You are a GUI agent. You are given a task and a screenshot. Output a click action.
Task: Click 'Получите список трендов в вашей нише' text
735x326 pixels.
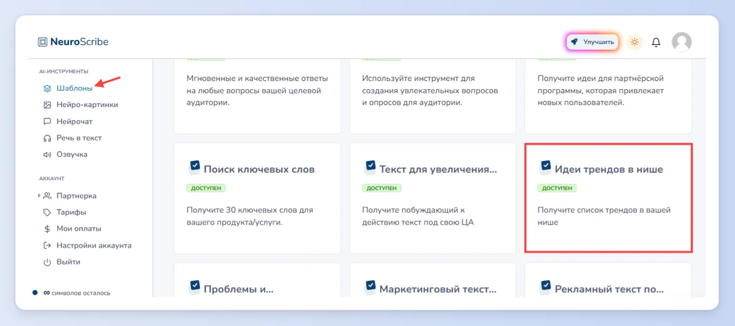[604, 216]
